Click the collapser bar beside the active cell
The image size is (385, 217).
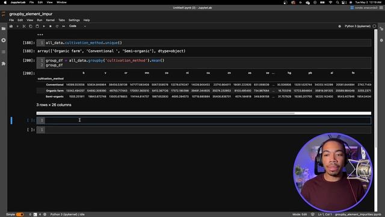(x=11, y=121)
